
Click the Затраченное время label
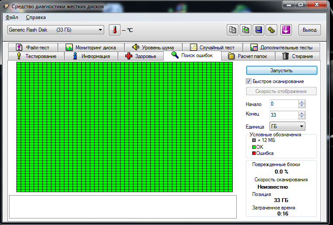[x=273, y=208]
